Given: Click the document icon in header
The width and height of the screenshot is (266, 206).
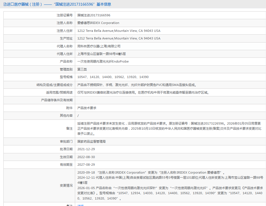Looking at the screenshot, I should (x=5, y=5).
